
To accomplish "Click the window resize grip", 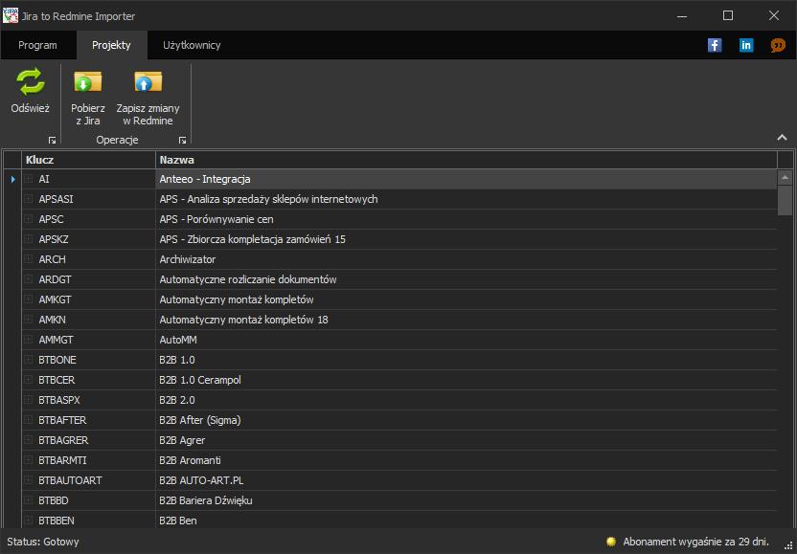I will pyautogui.click(x=788, y=546).
